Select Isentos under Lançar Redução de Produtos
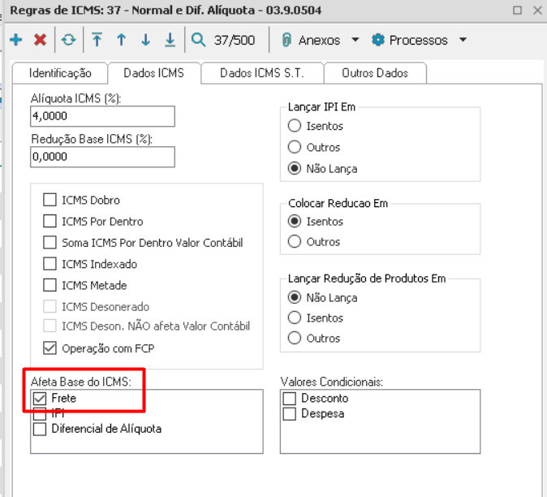This screenshot has width=547, height=497. point(295,318)
